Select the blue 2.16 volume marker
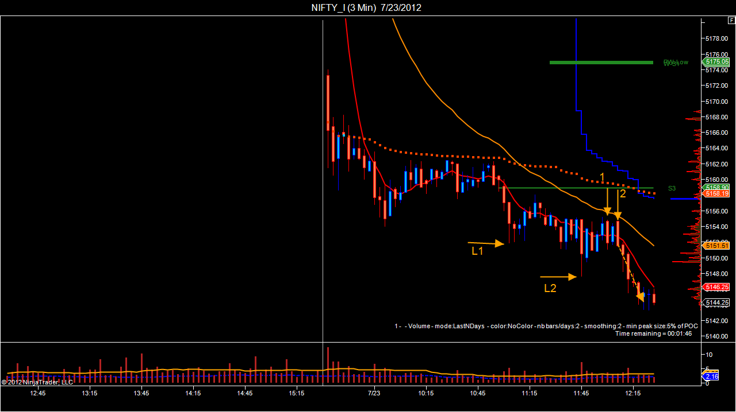736x412 pixels. pos(711,376)
